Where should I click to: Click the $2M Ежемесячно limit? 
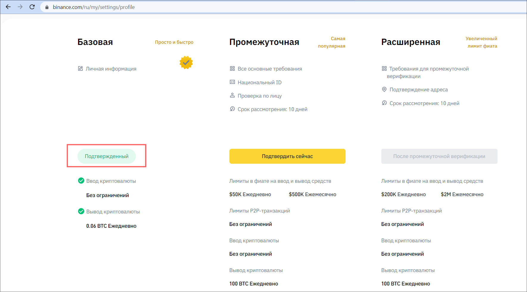(462, 194)
